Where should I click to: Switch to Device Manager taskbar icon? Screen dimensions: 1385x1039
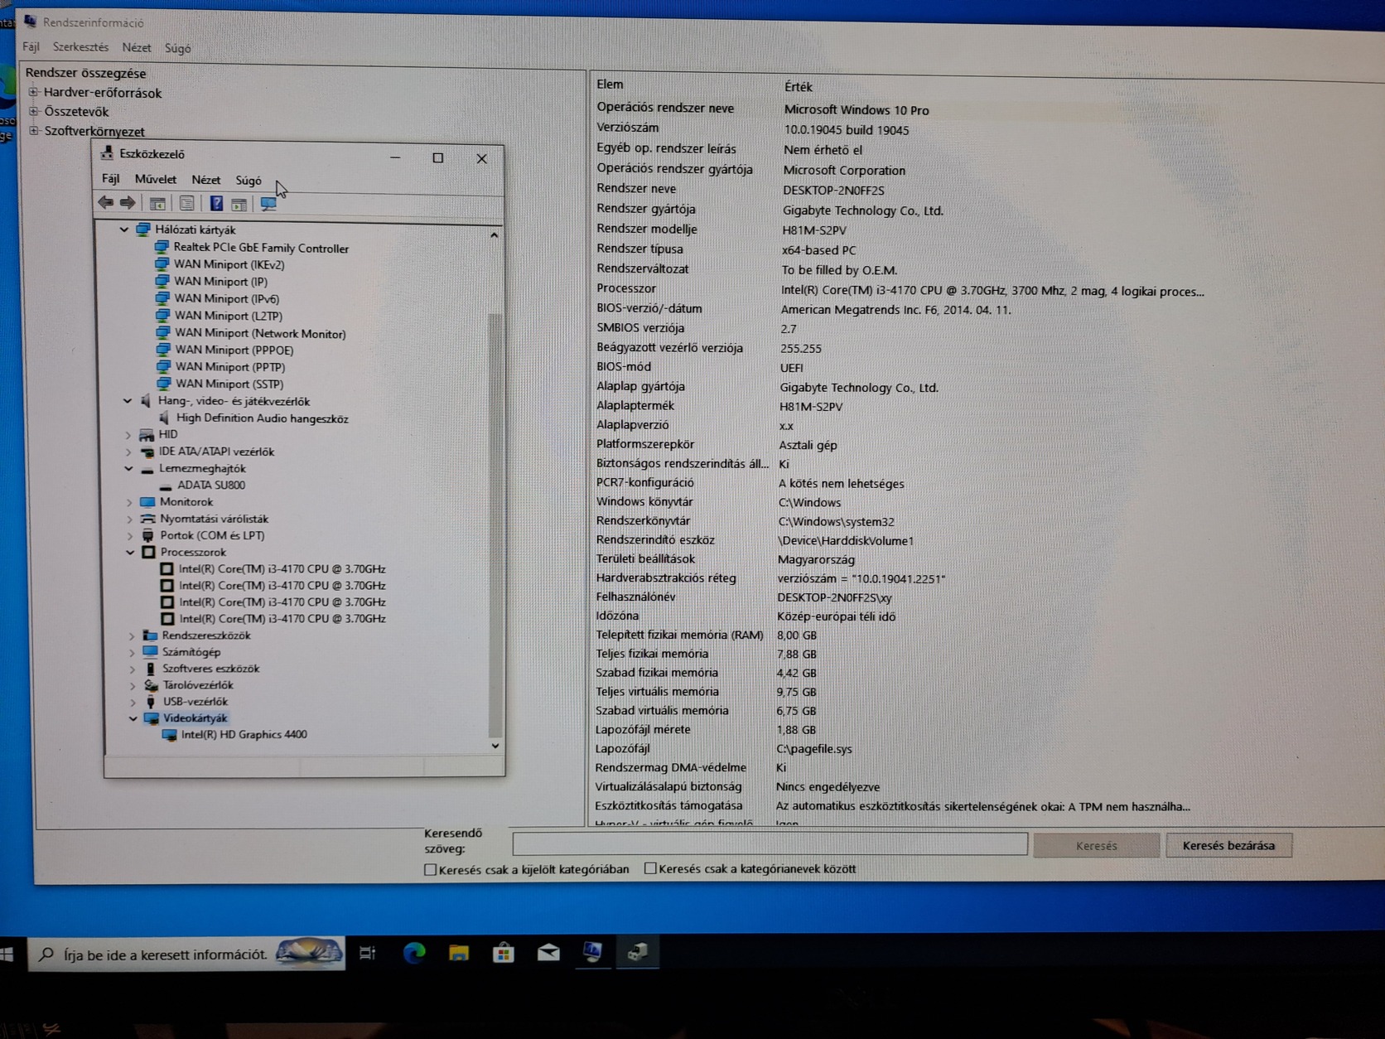coord(637,953)
